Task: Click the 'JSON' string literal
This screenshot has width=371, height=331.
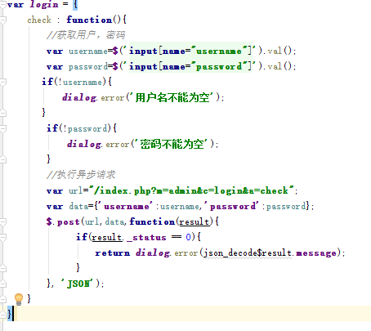Action: pos(78,284)
